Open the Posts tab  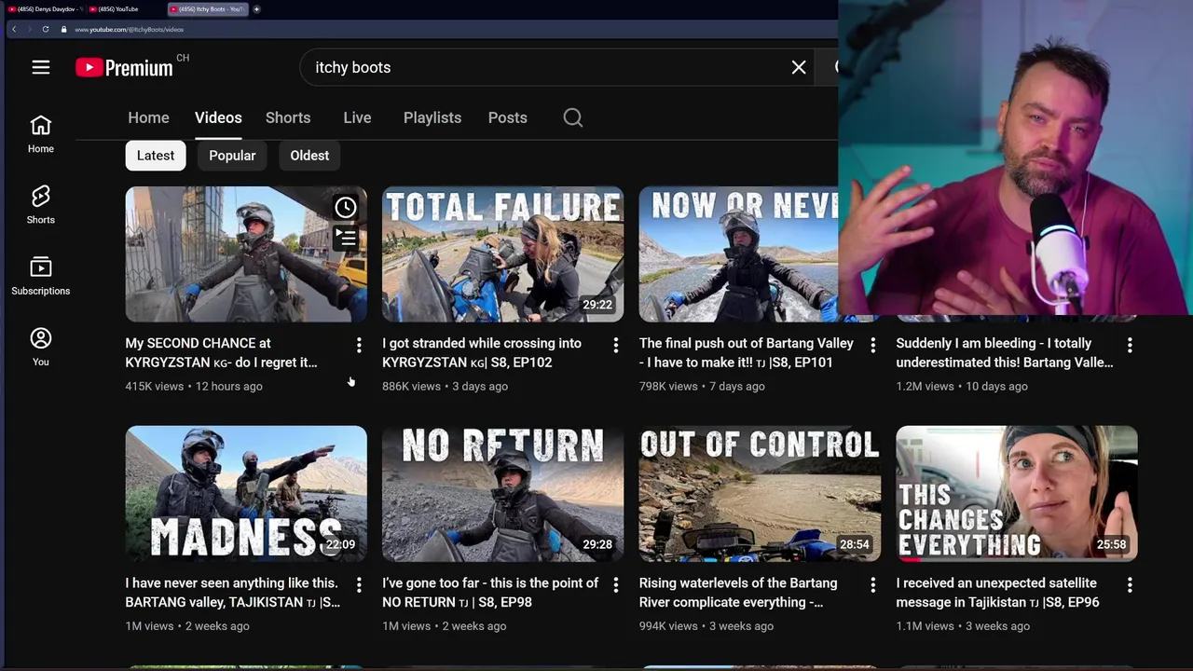point(508,117)
